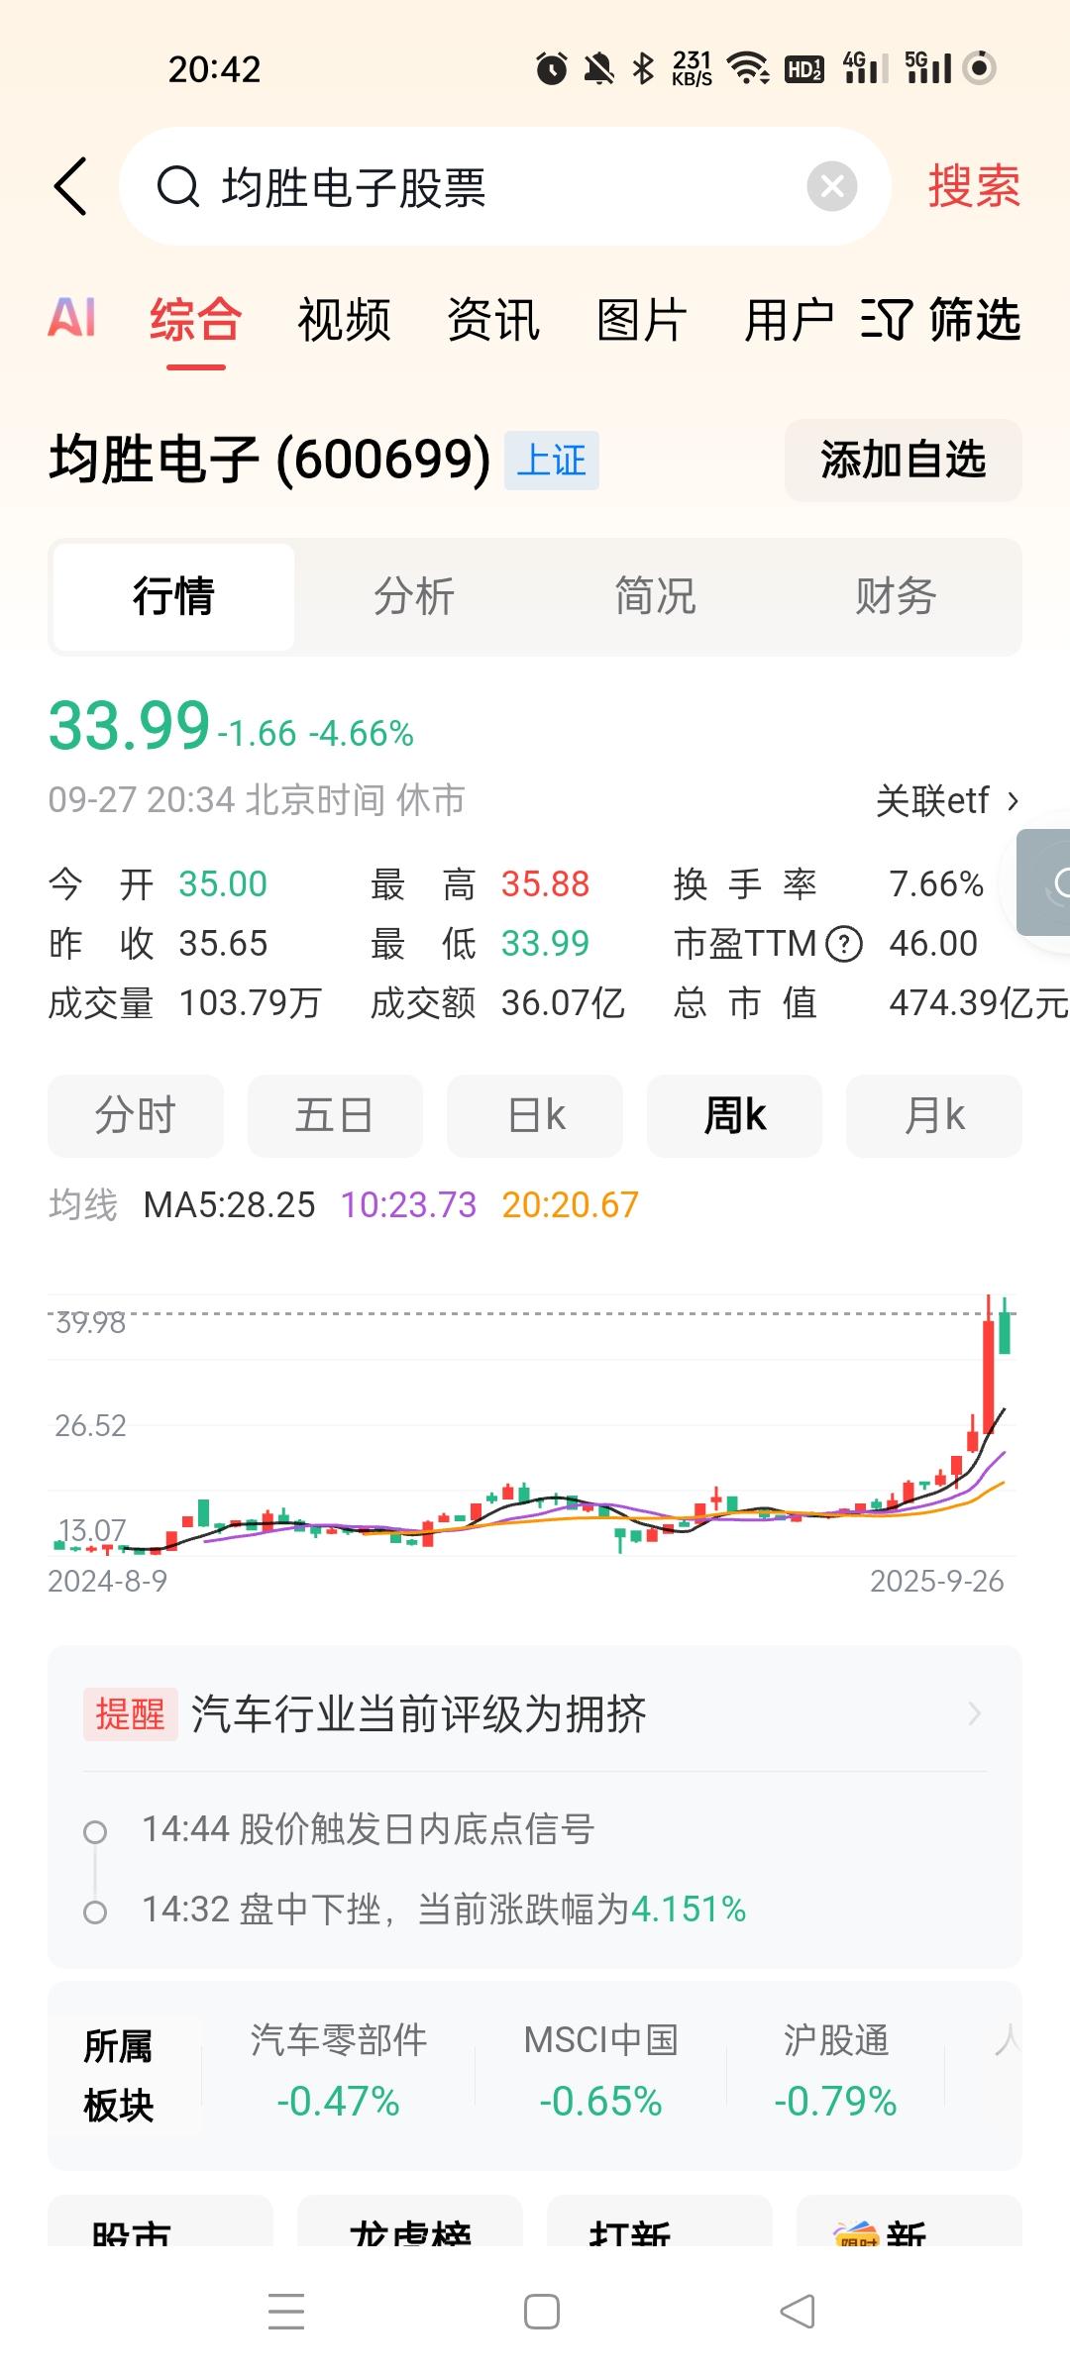Screen dimensions: 1070x2377
Task: Tap the 14:44 timeline circle marker
Action: click(95, 1832)
